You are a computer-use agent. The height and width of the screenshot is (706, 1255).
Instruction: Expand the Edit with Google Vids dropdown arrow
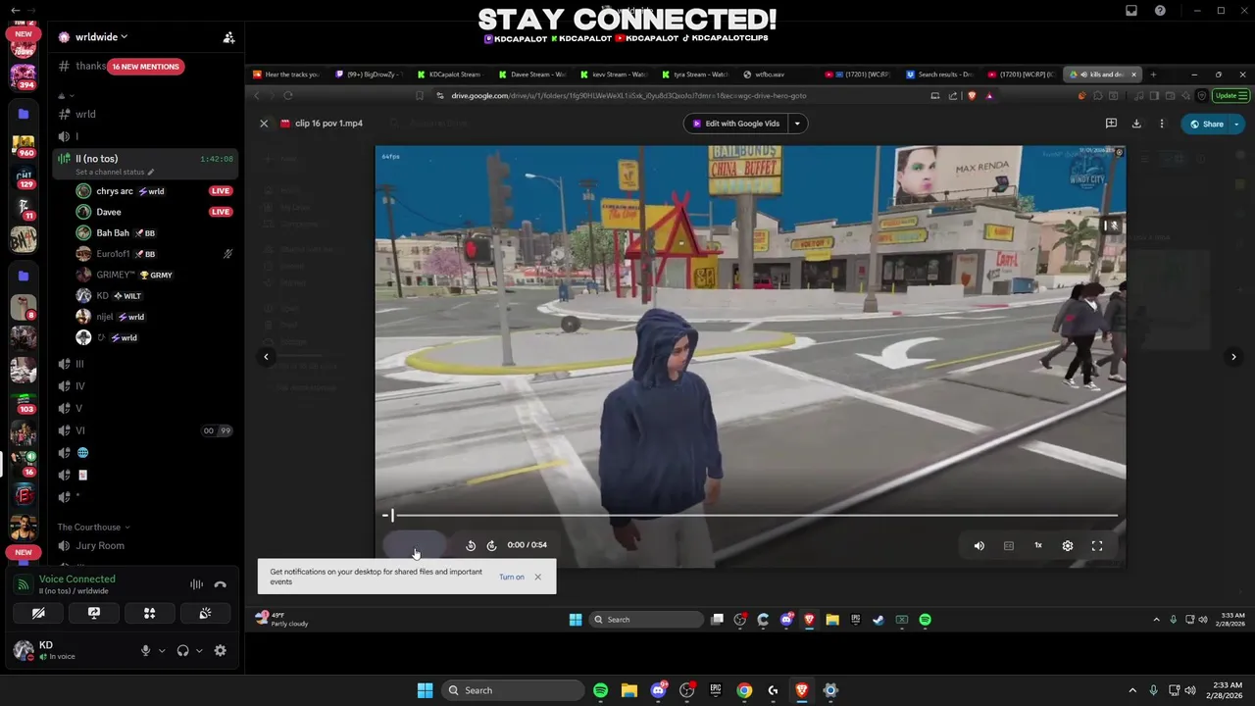798,124
